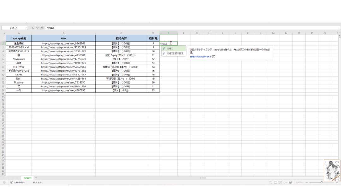Expand the function tips video dropdown arrow
Viewport: 341px width, 192px height.
coord(214,57)
